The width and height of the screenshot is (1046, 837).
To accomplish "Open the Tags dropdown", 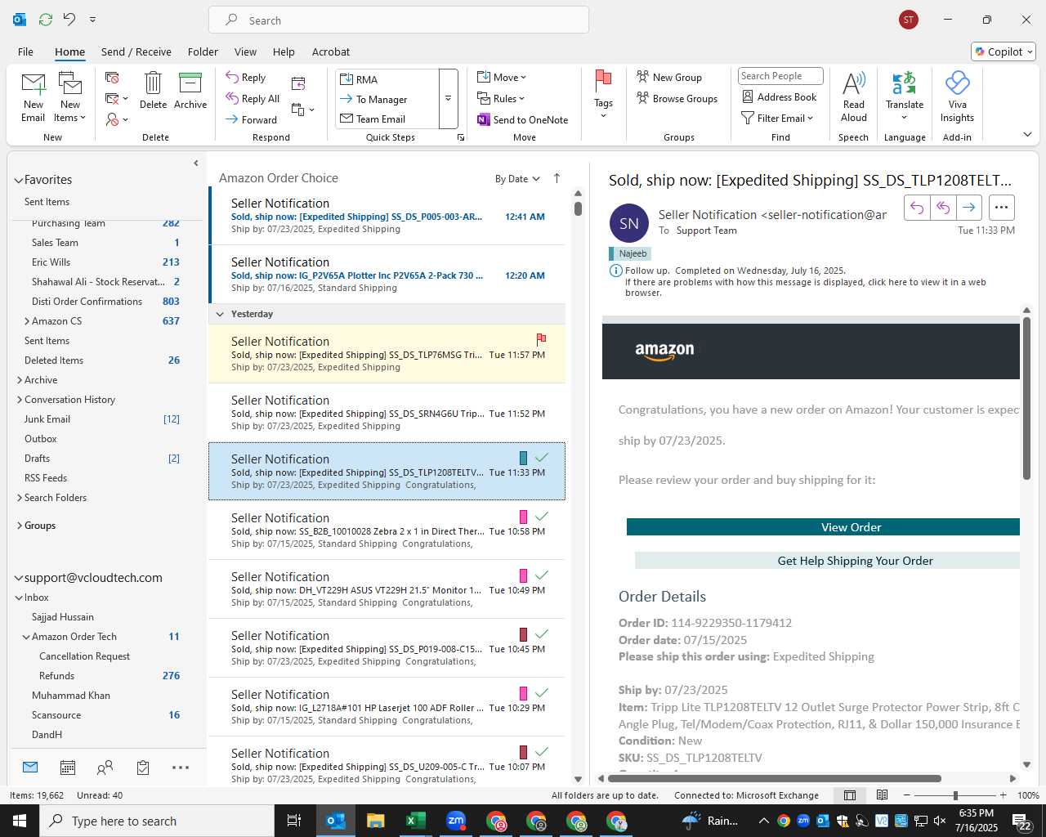I will click(603, 95).
